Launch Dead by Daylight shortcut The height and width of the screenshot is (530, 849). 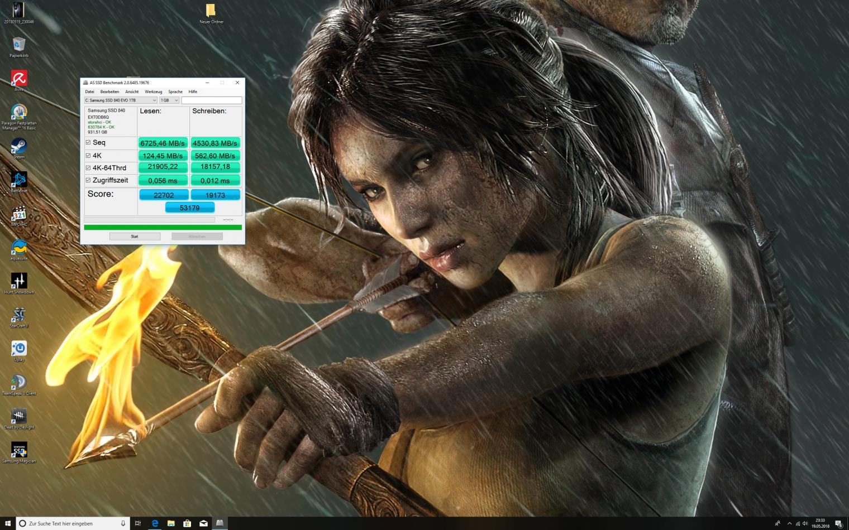pos(19,419)
